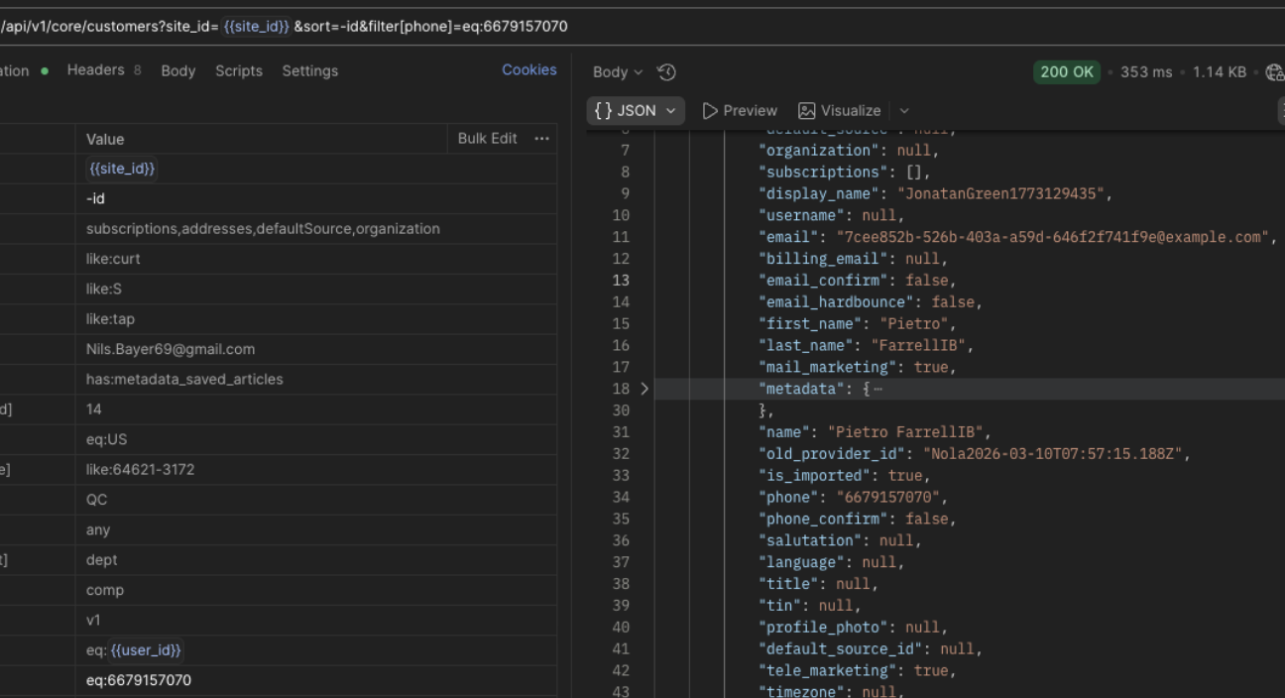Open the request Settings tab

pyautogui.click(x=309, y=71)
